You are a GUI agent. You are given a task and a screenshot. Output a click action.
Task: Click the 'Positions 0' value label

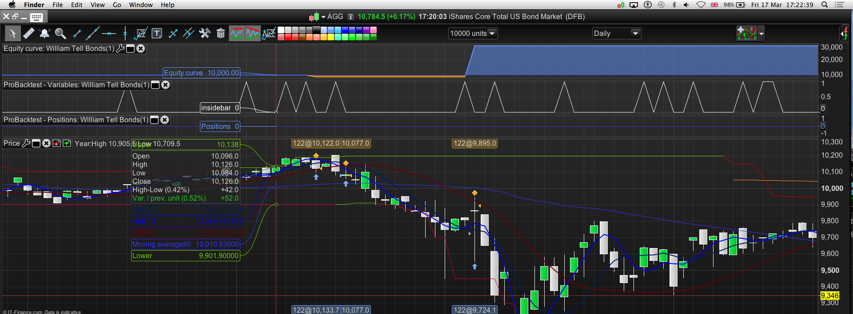click(x=220, y=126)
